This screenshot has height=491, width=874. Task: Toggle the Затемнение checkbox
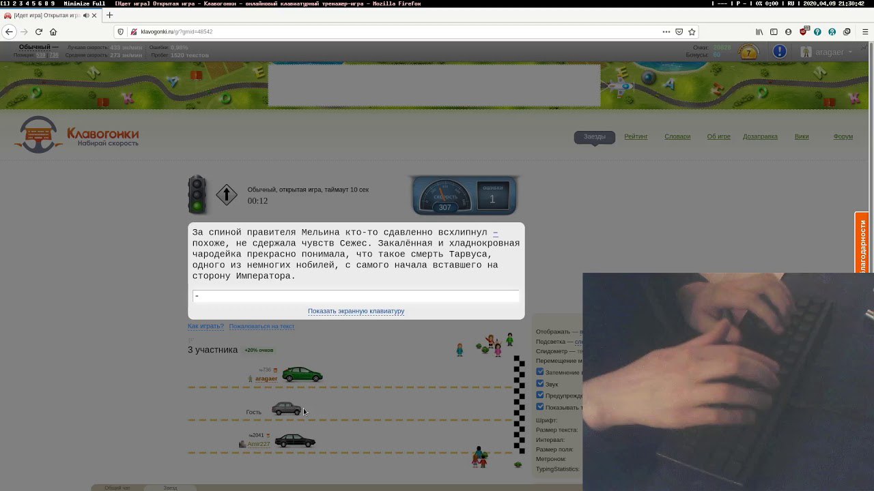539,372
